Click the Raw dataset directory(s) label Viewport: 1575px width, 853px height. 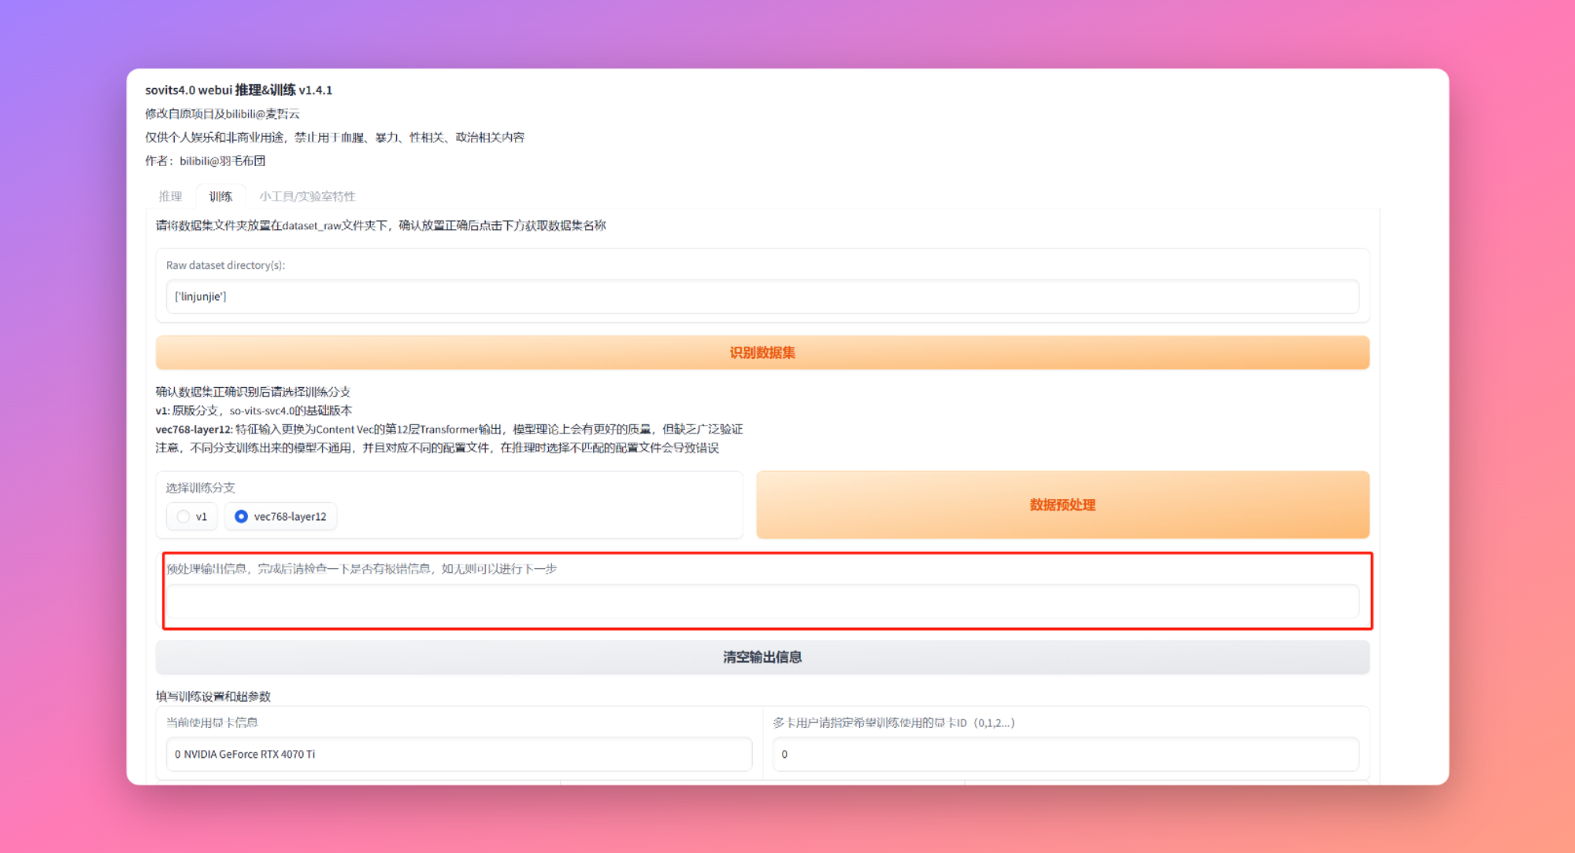pyautogui.click(x=225, y=265)
